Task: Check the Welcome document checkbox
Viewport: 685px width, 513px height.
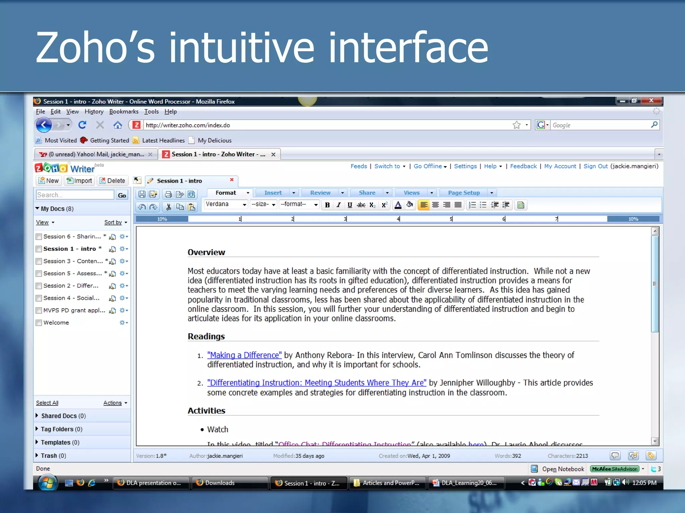Action: point(39,323)
